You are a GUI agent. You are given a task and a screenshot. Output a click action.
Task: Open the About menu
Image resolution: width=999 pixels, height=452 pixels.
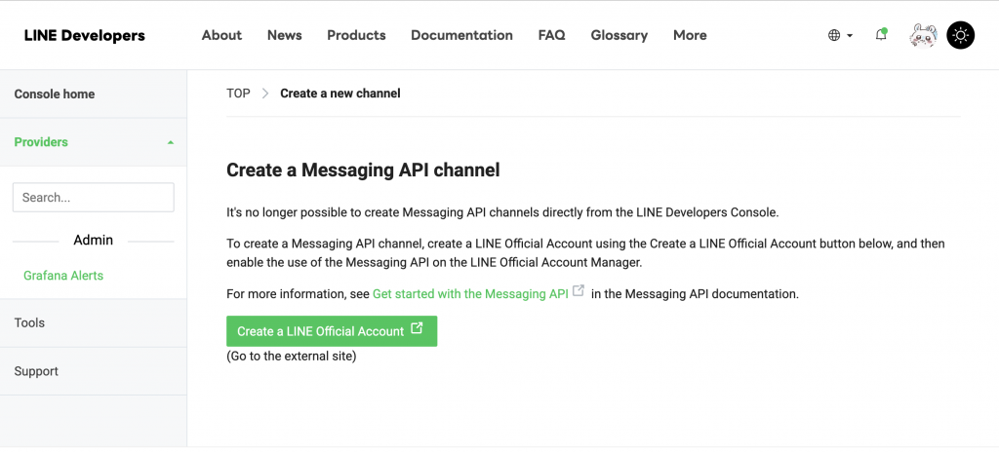coord(221,36)
